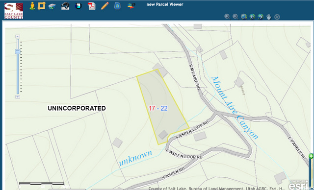Click the Salt Lake County logo
Screen dimensions: 314x190
tap(14, 11)
